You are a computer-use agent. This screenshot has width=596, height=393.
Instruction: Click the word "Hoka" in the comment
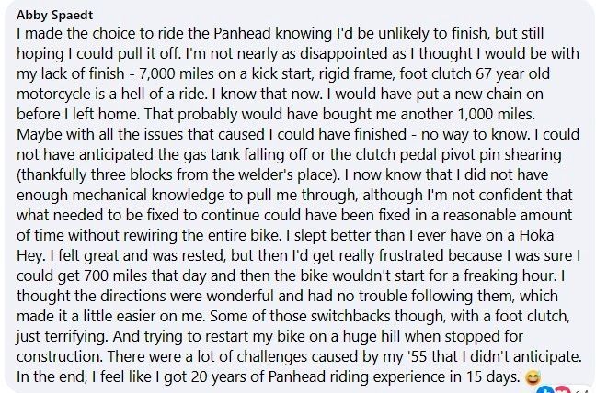536,235
